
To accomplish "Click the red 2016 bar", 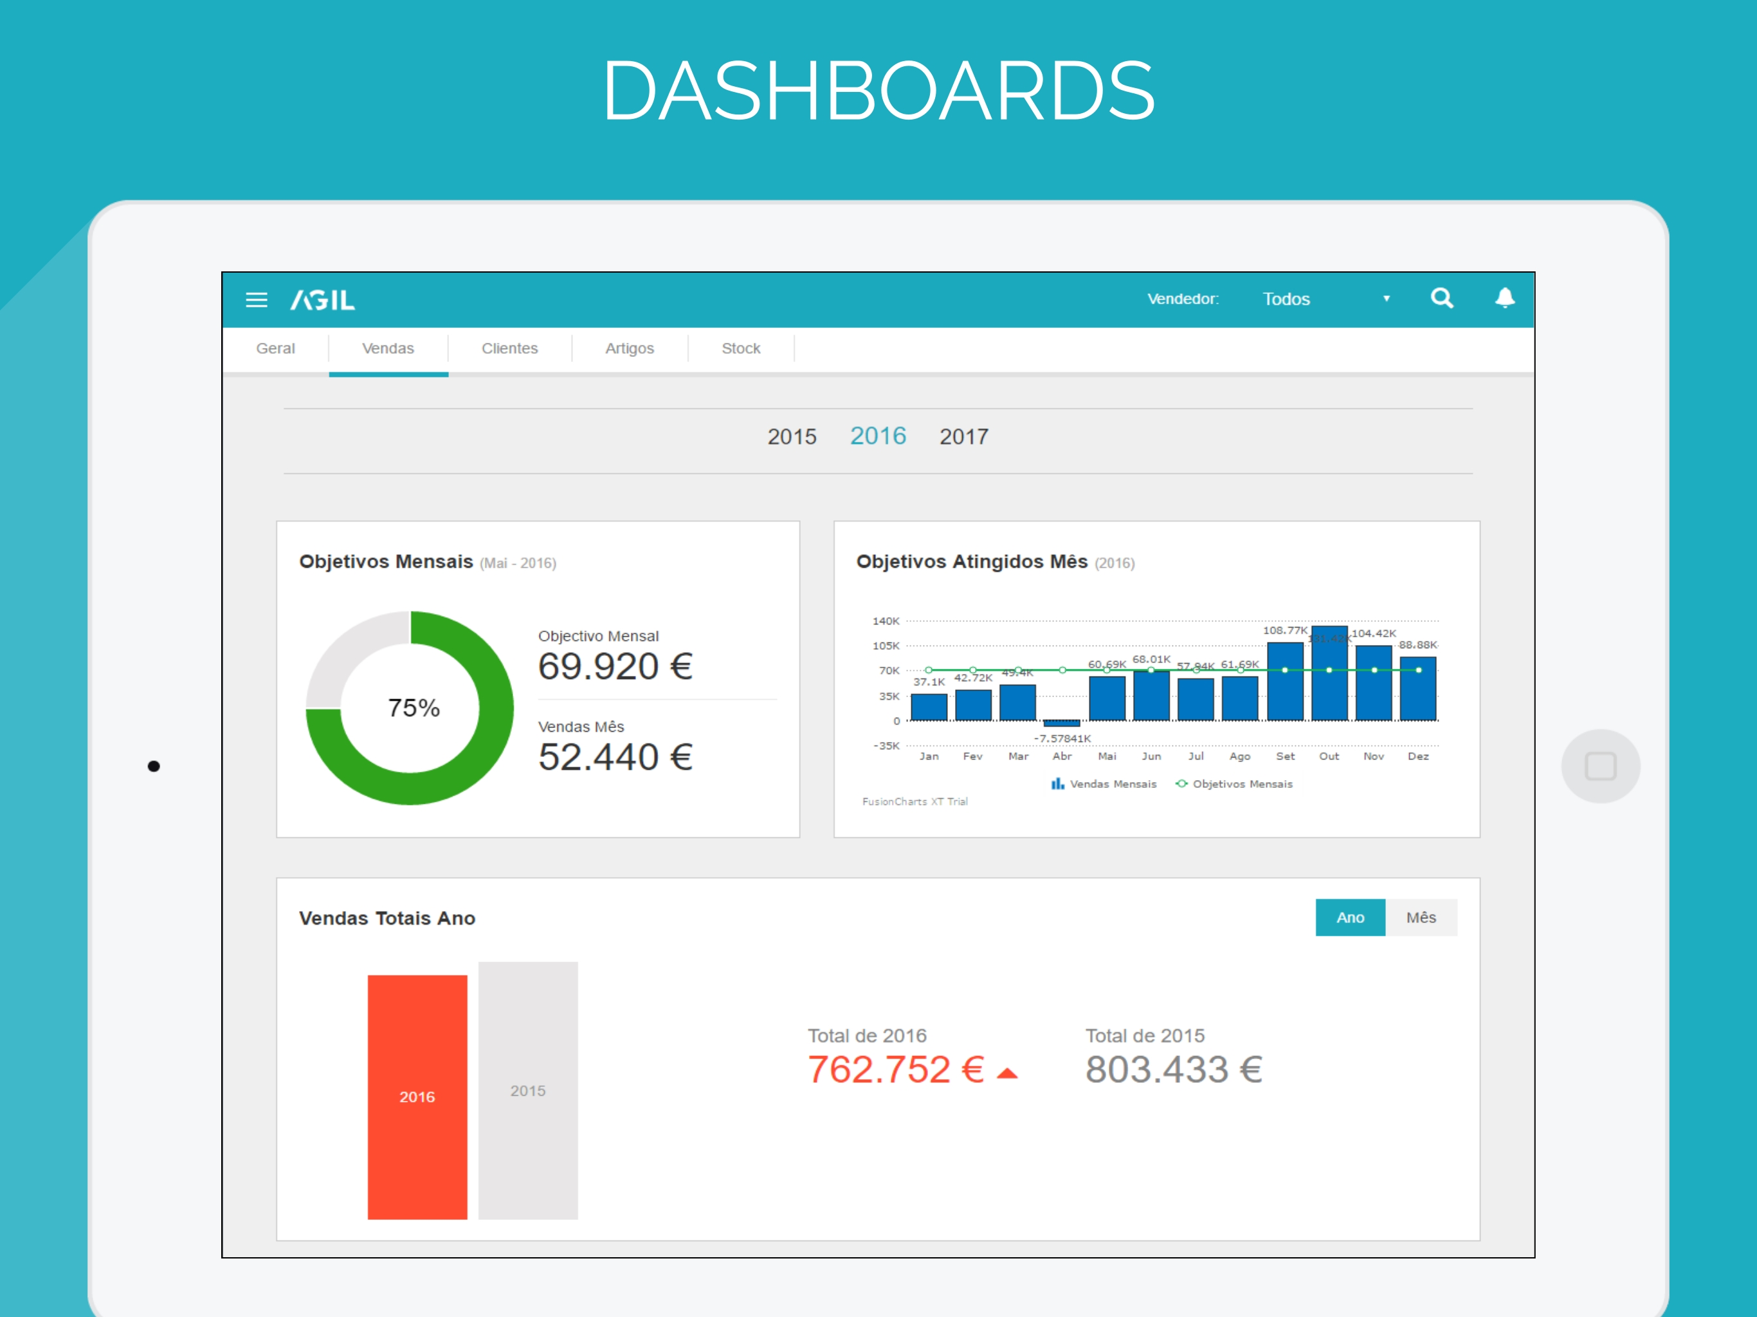I will pyautogui.click(x=417, y=1097).
